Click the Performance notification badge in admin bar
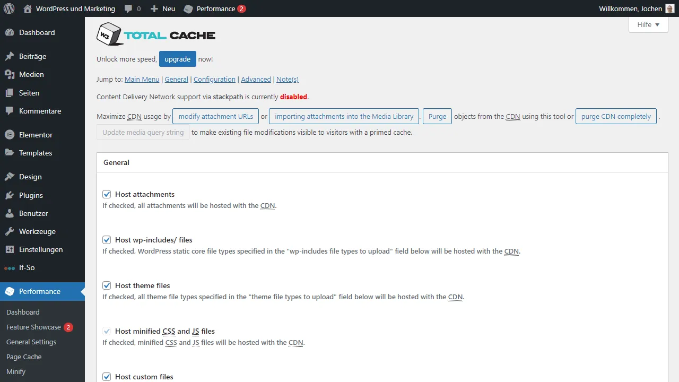Viewport: 679px width, 382px height. coord(241,8)
